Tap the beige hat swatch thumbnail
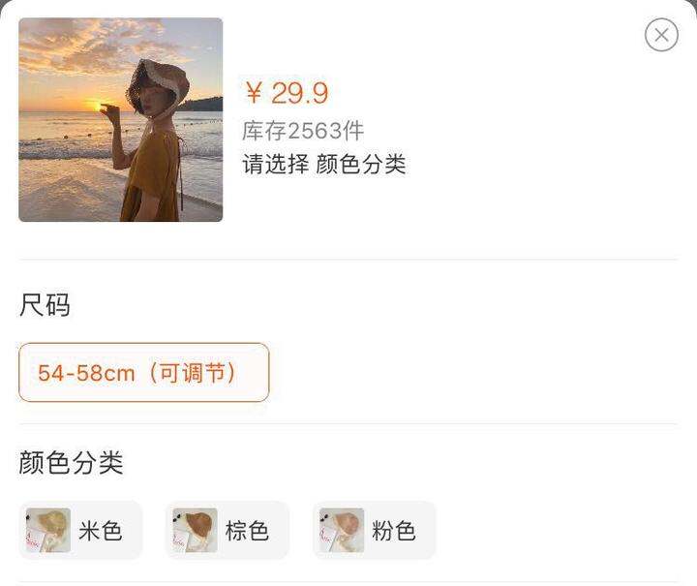 click(48, 530)
